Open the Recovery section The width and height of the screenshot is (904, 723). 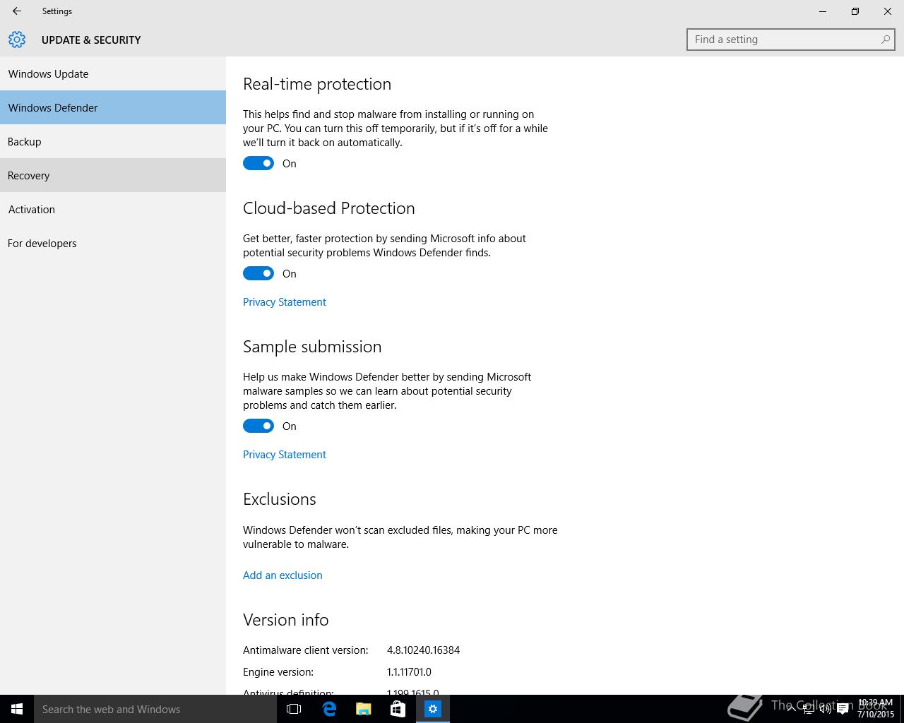point(113,175)
